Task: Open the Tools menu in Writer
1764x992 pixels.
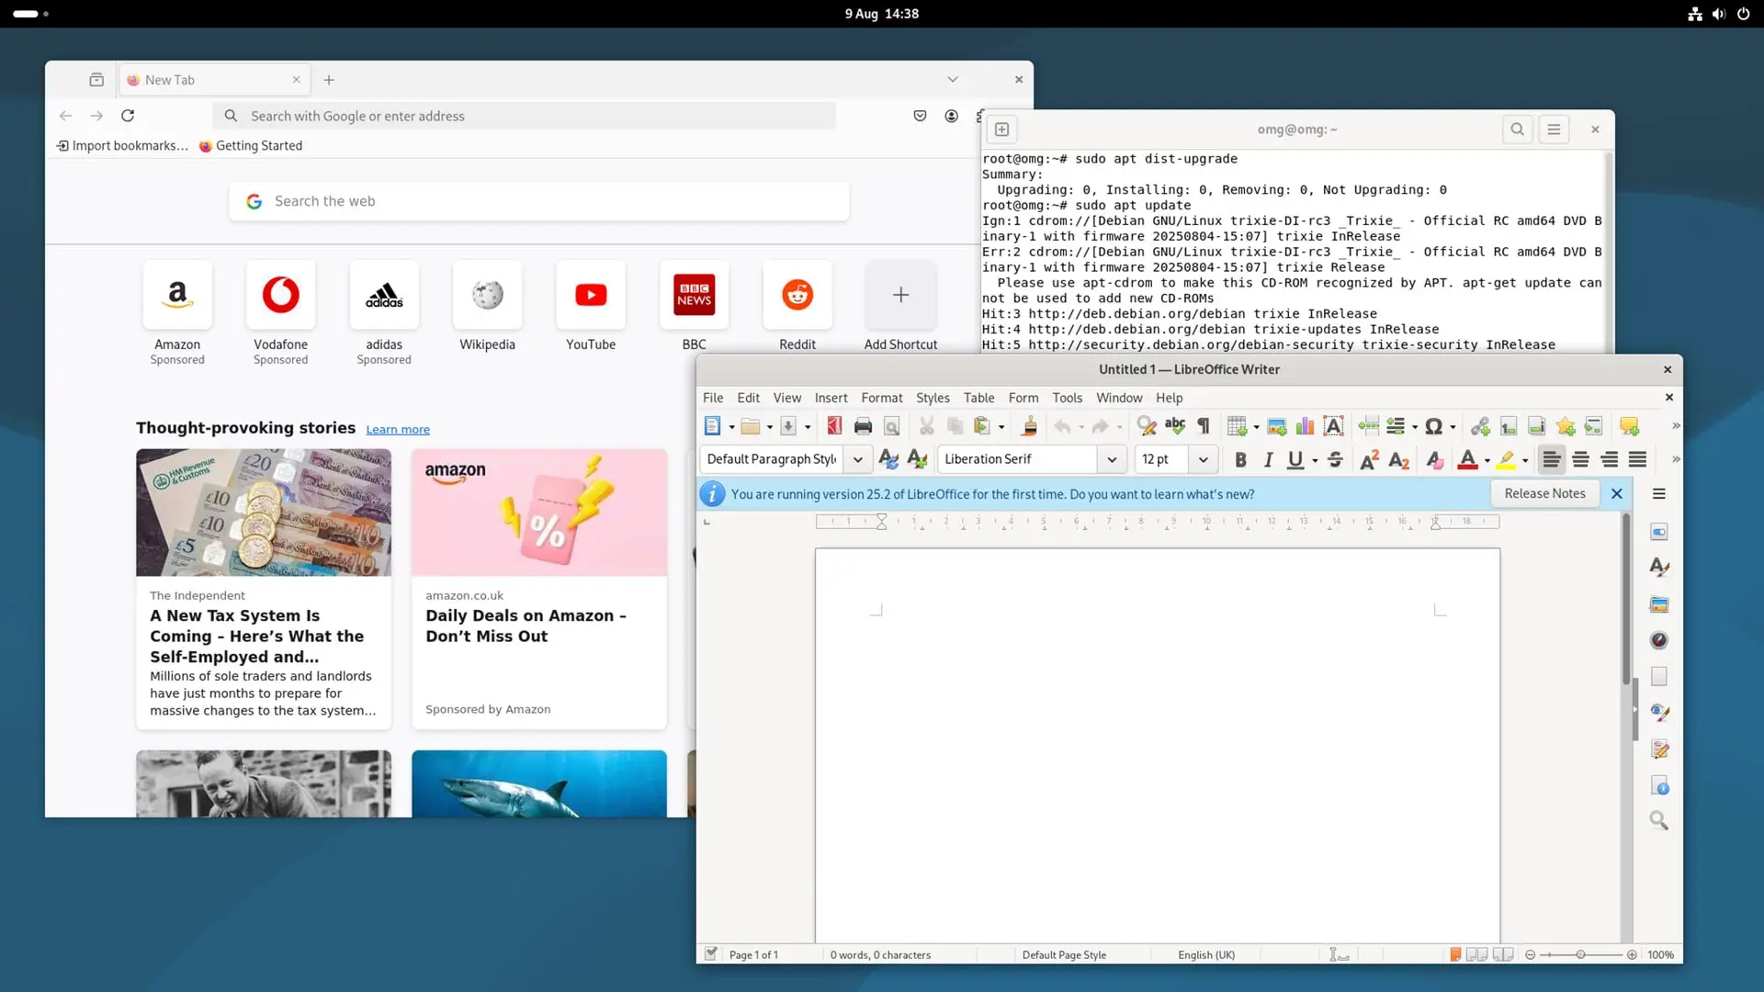Action: (x=1067, y=398)
